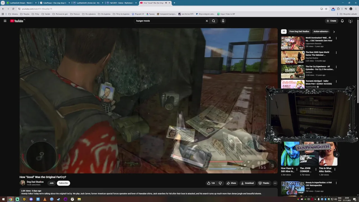Screen dimensions: 359x202
Task: Click the magnifier search button
Action: (214, 21)
